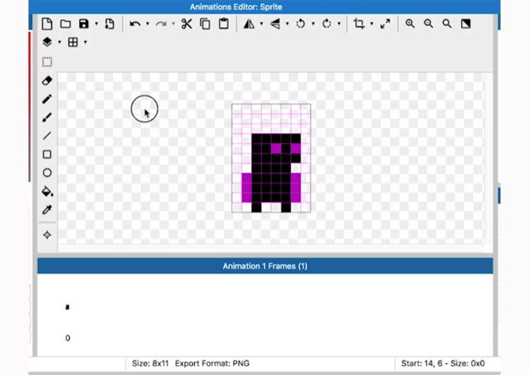Rotate the sprite counterclockwise
The height and width of the screenshot is (375, 529).
click(301, 24)
